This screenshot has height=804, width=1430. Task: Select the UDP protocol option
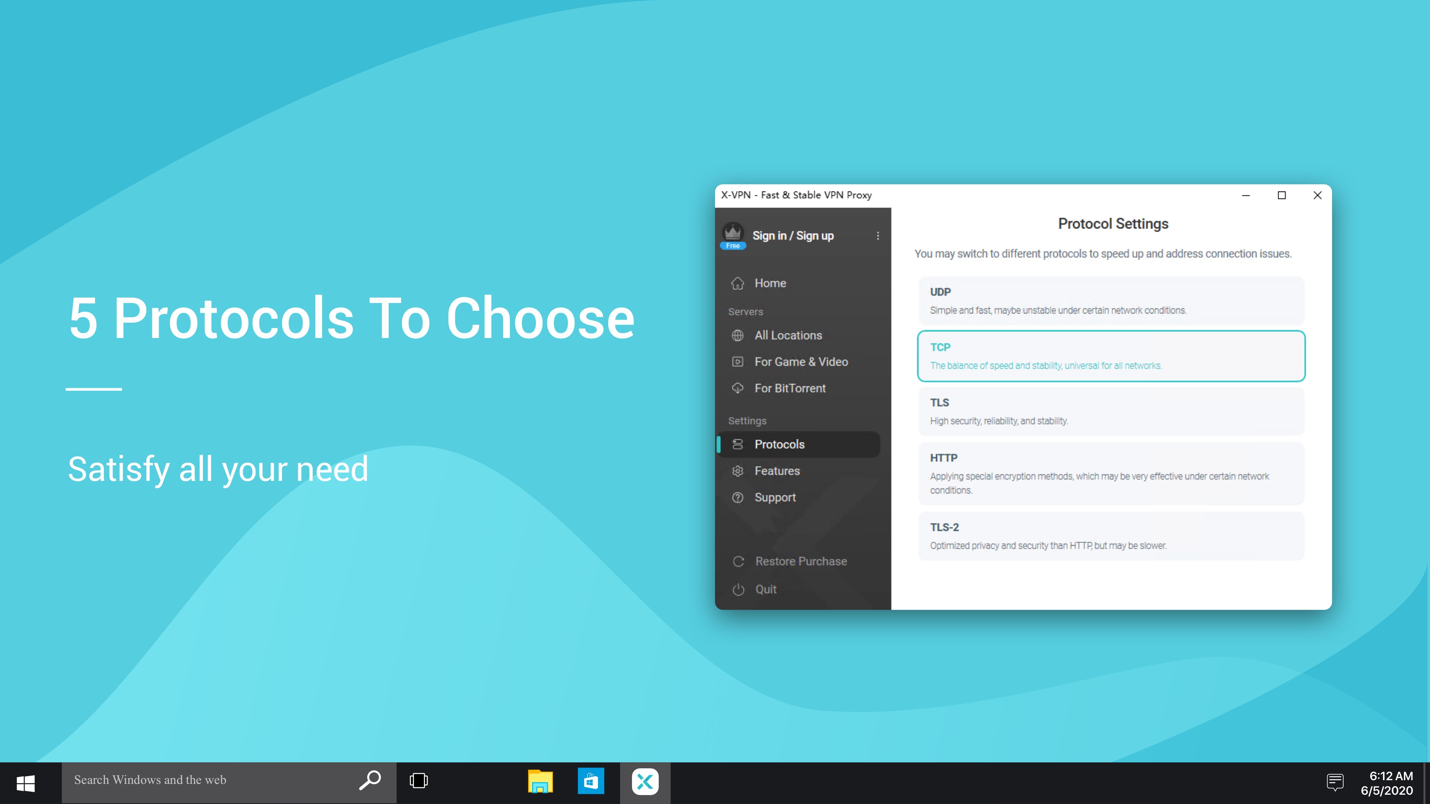(x=1111, y=300)
